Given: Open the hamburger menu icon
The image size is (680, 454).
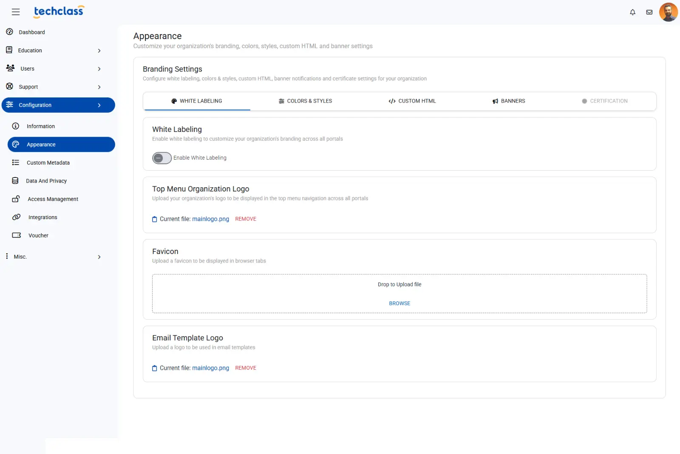Looking at the screenshot, I should point(16,12).
